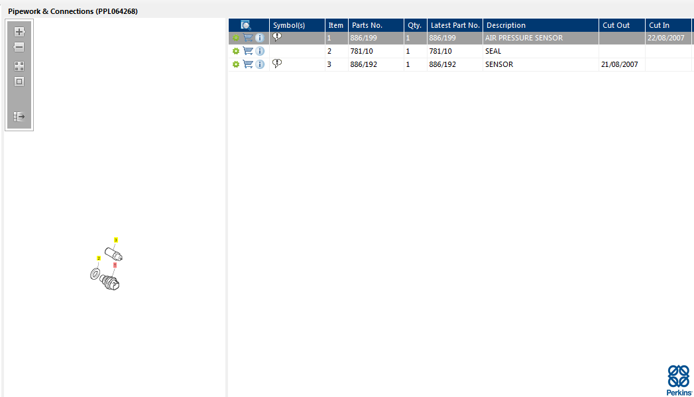Click the Pipework & Connections (PPL064268) title
Screen dimensions: 694x397
[73, 11]
